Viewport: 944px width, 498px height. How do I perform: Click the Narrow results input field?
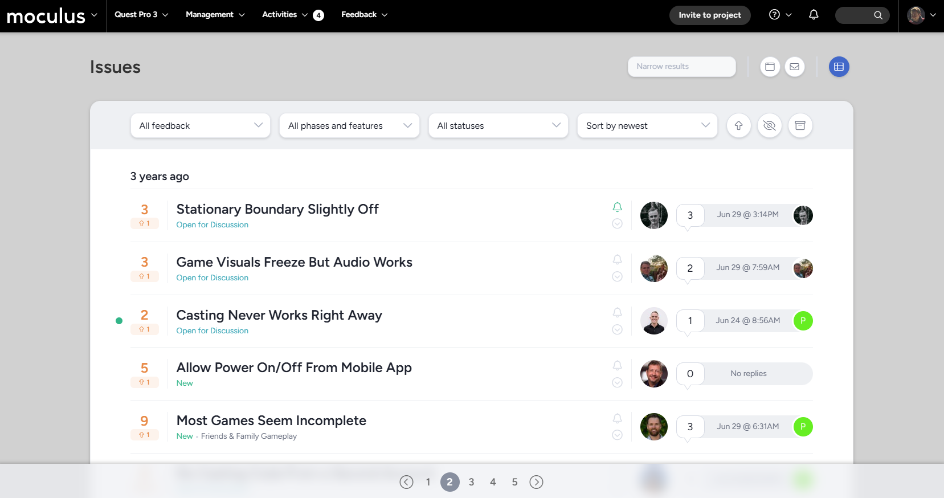pos(681,67)
